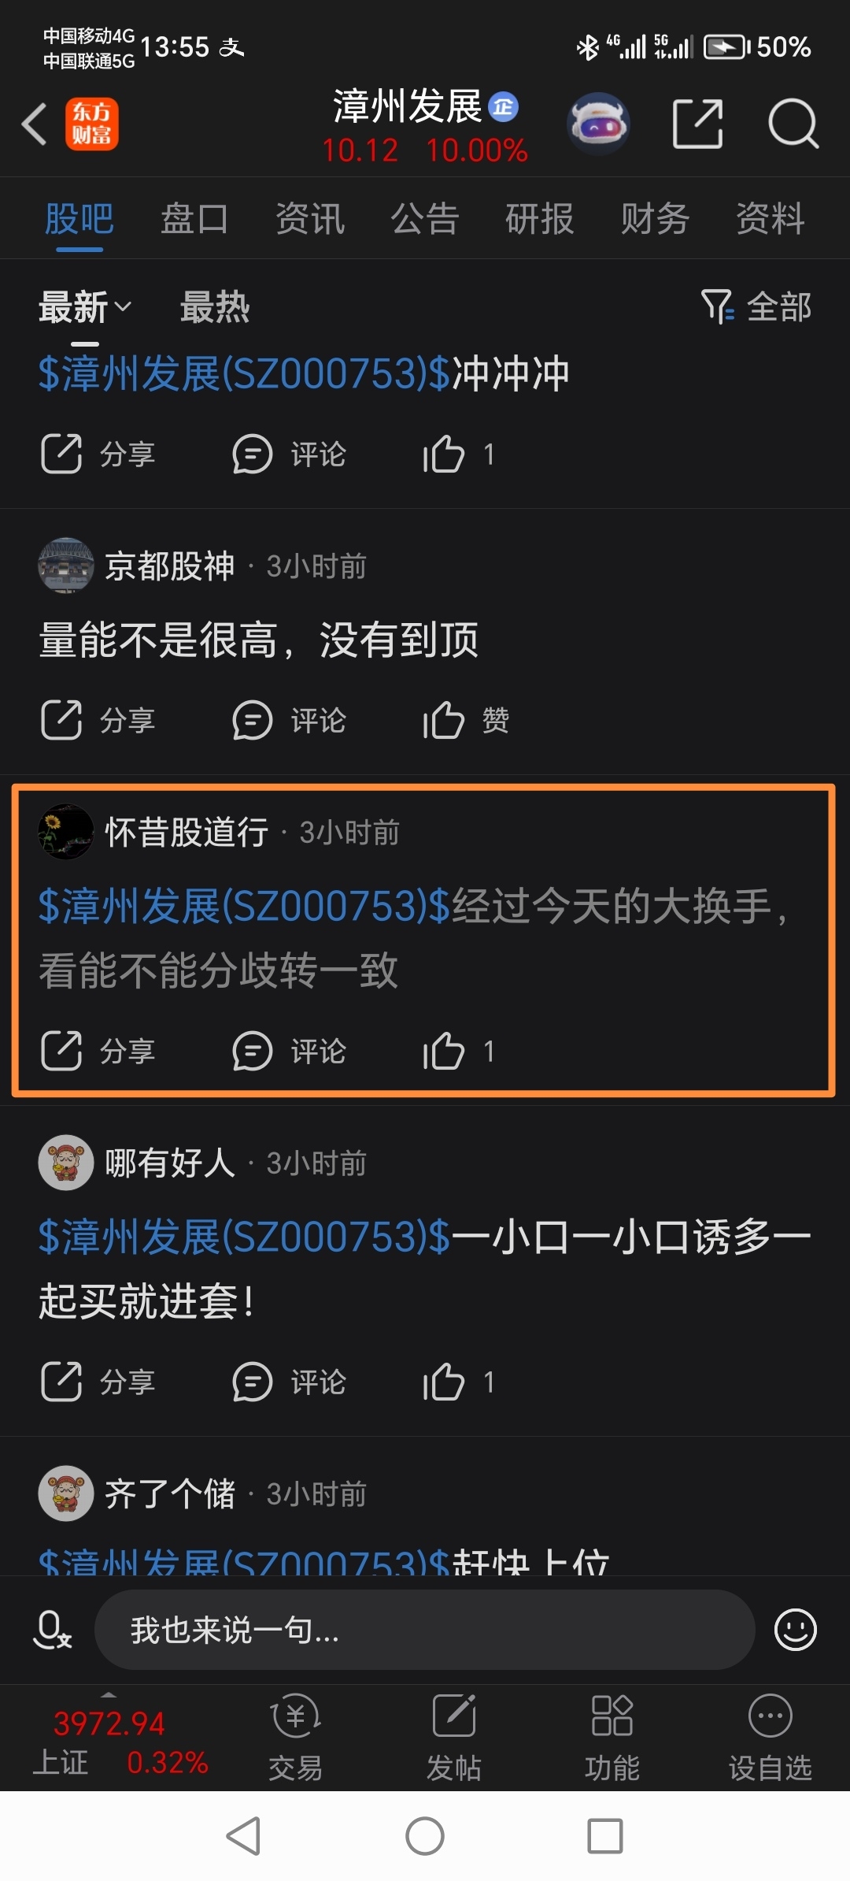Tap the voice input icon beside the comment box
The image size is (850, 1881).
tap(53, 1629)
